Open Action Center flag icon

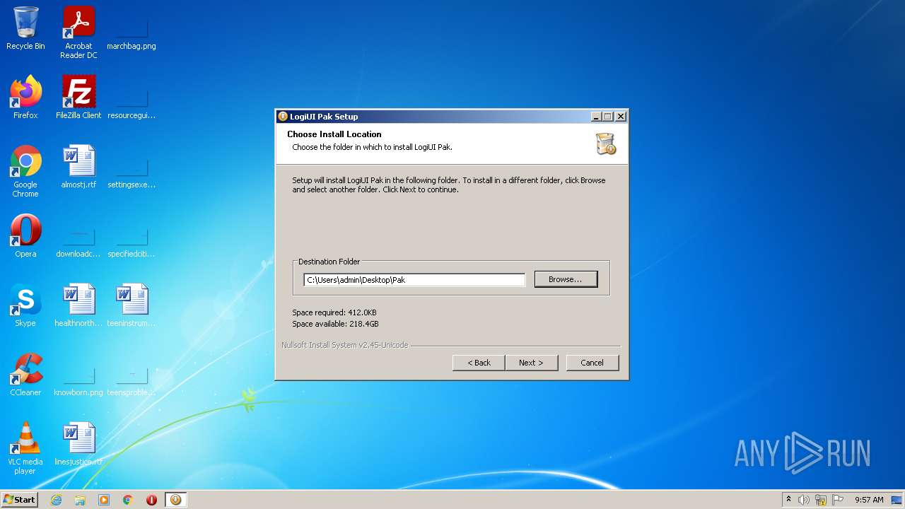point(838,500)
